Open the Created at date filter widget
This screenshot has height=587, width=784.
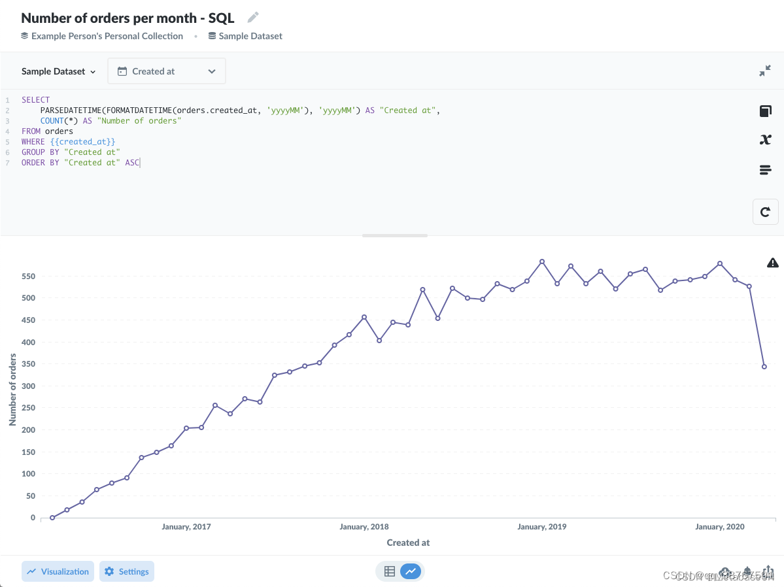167,71
